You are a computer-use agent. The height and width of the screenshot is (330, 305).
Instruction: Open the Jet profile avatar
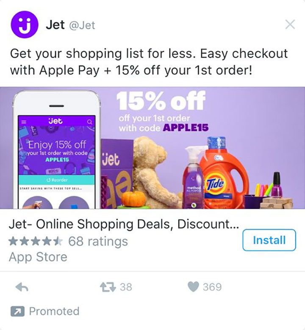25,25
